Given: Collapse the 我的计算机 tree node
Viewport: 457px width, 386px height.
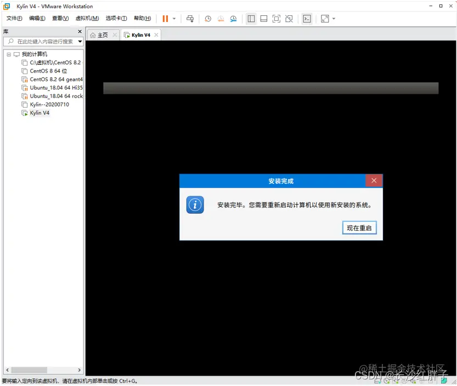Looking at the screenshot, I should coord(8,54).
